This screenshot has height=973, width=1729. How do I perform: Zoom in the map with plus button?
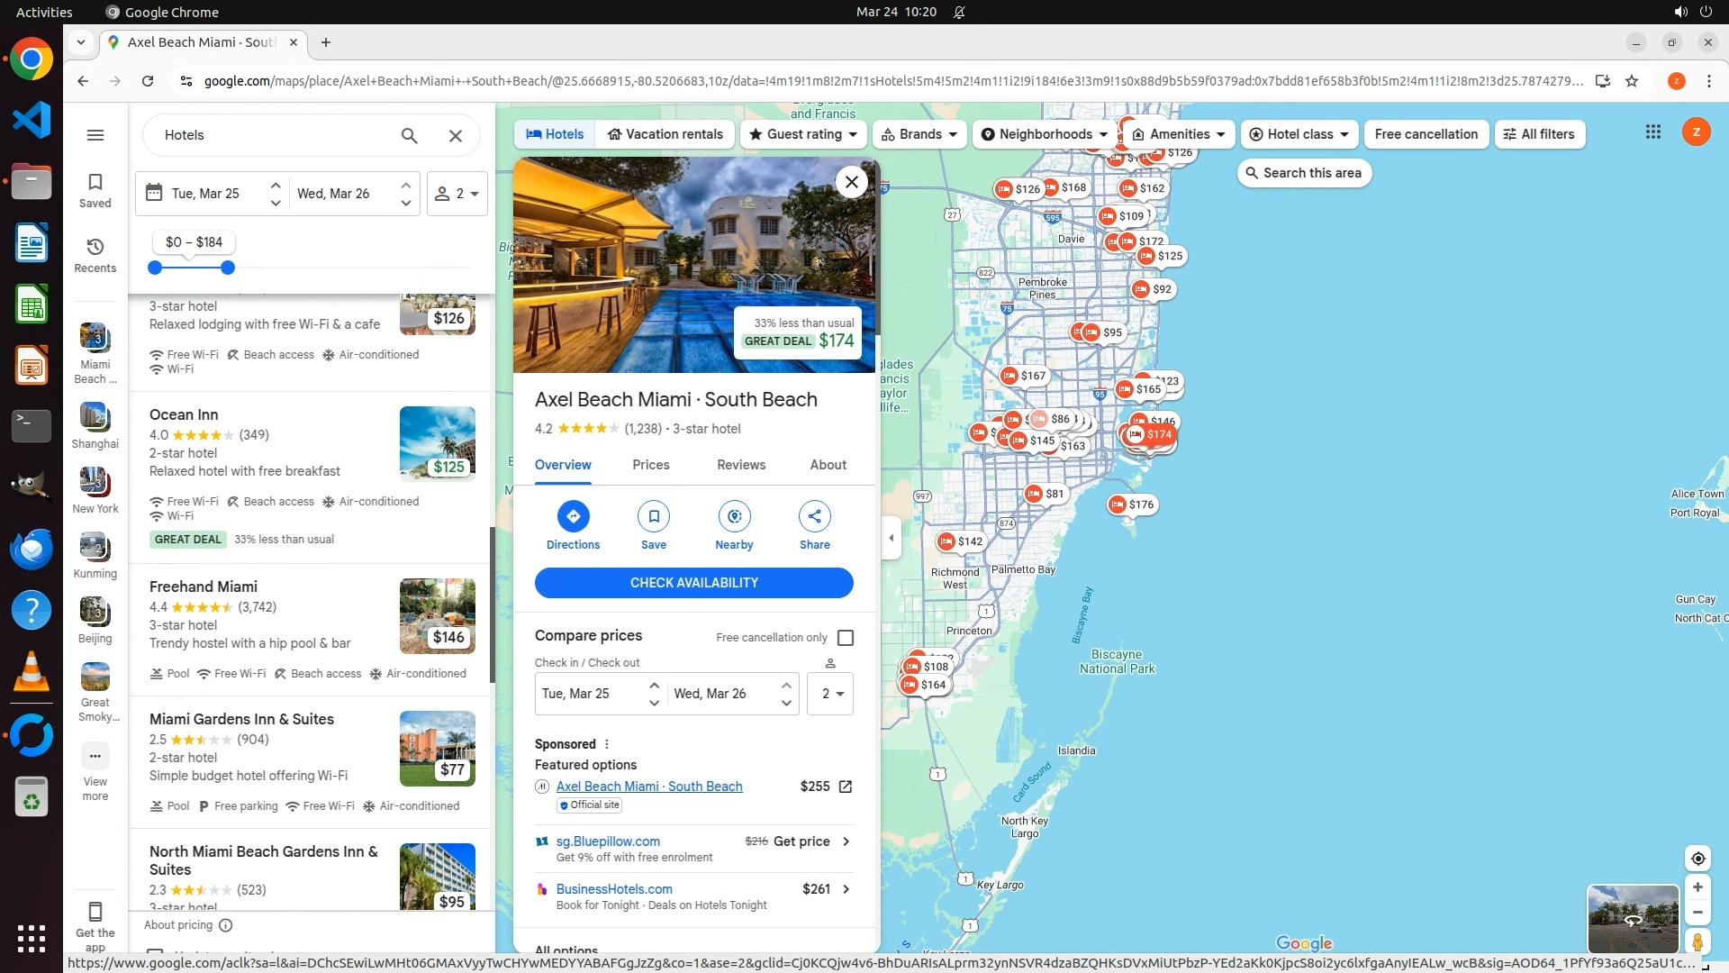(1697, 887)
